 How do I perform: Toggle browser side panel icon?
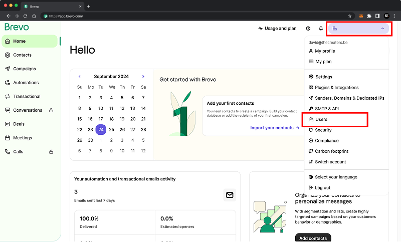[x=377, y=16]
